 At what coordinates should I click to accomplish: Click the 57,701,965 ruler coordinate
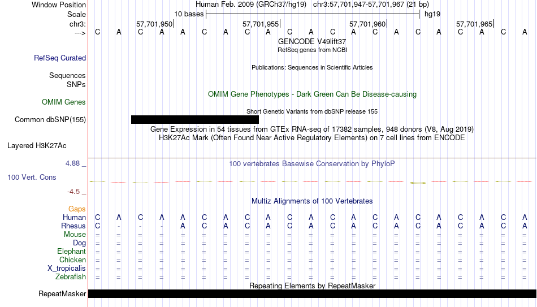pos(474,24)
